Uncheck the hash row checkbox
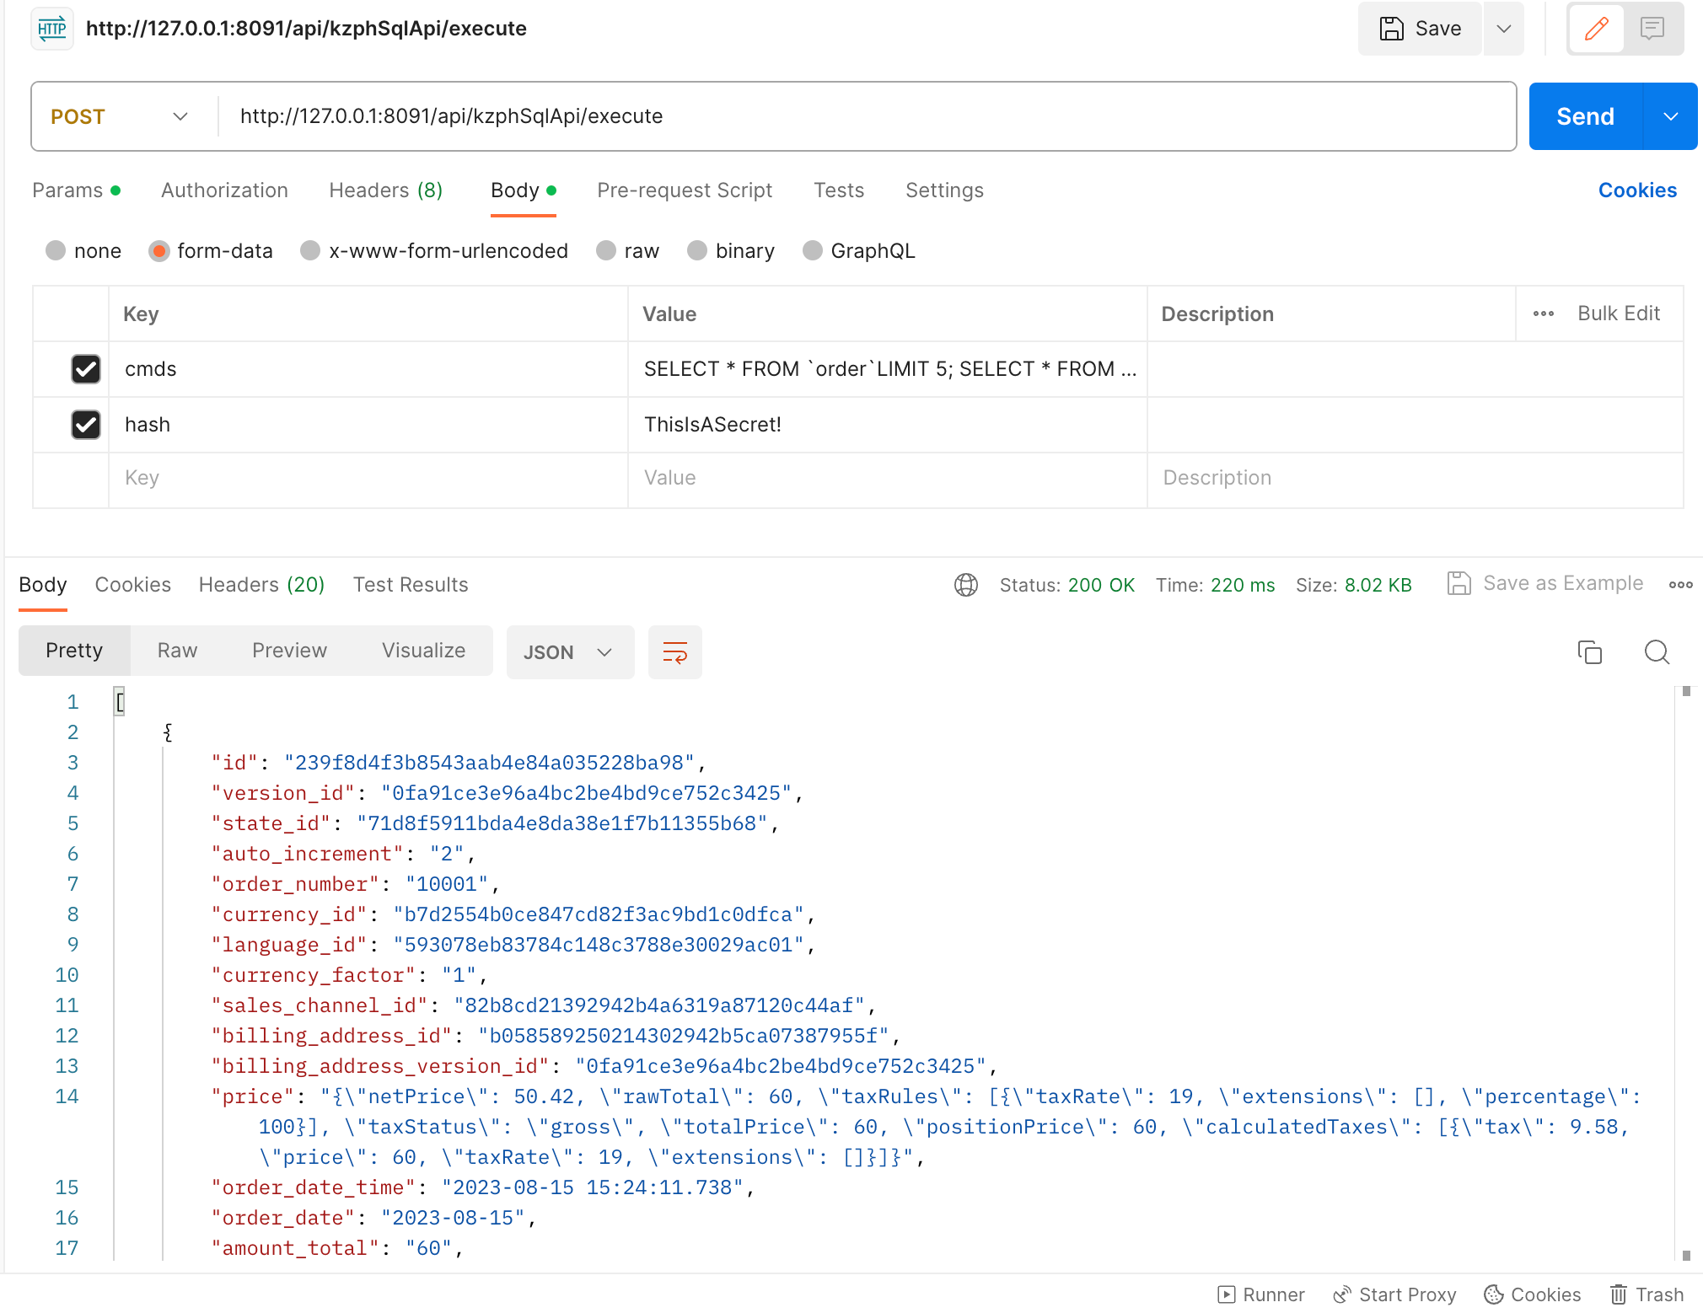Screen dimensions: 1703x1313 coord(86,425)
